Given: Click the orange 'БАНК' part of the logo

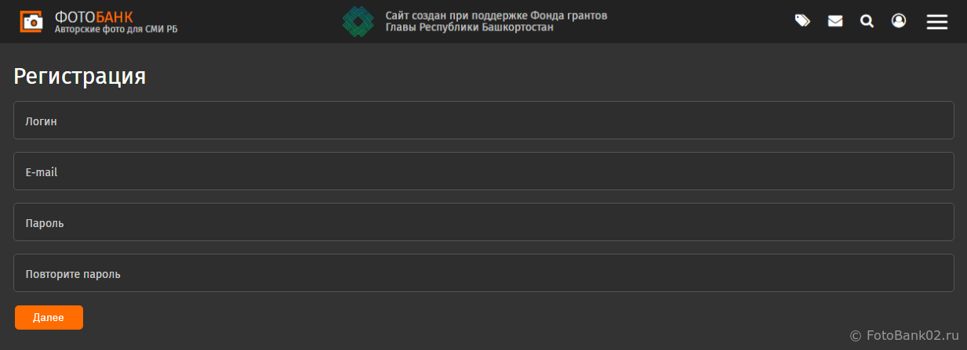Looking at the screenshot, I should point(115,16).
